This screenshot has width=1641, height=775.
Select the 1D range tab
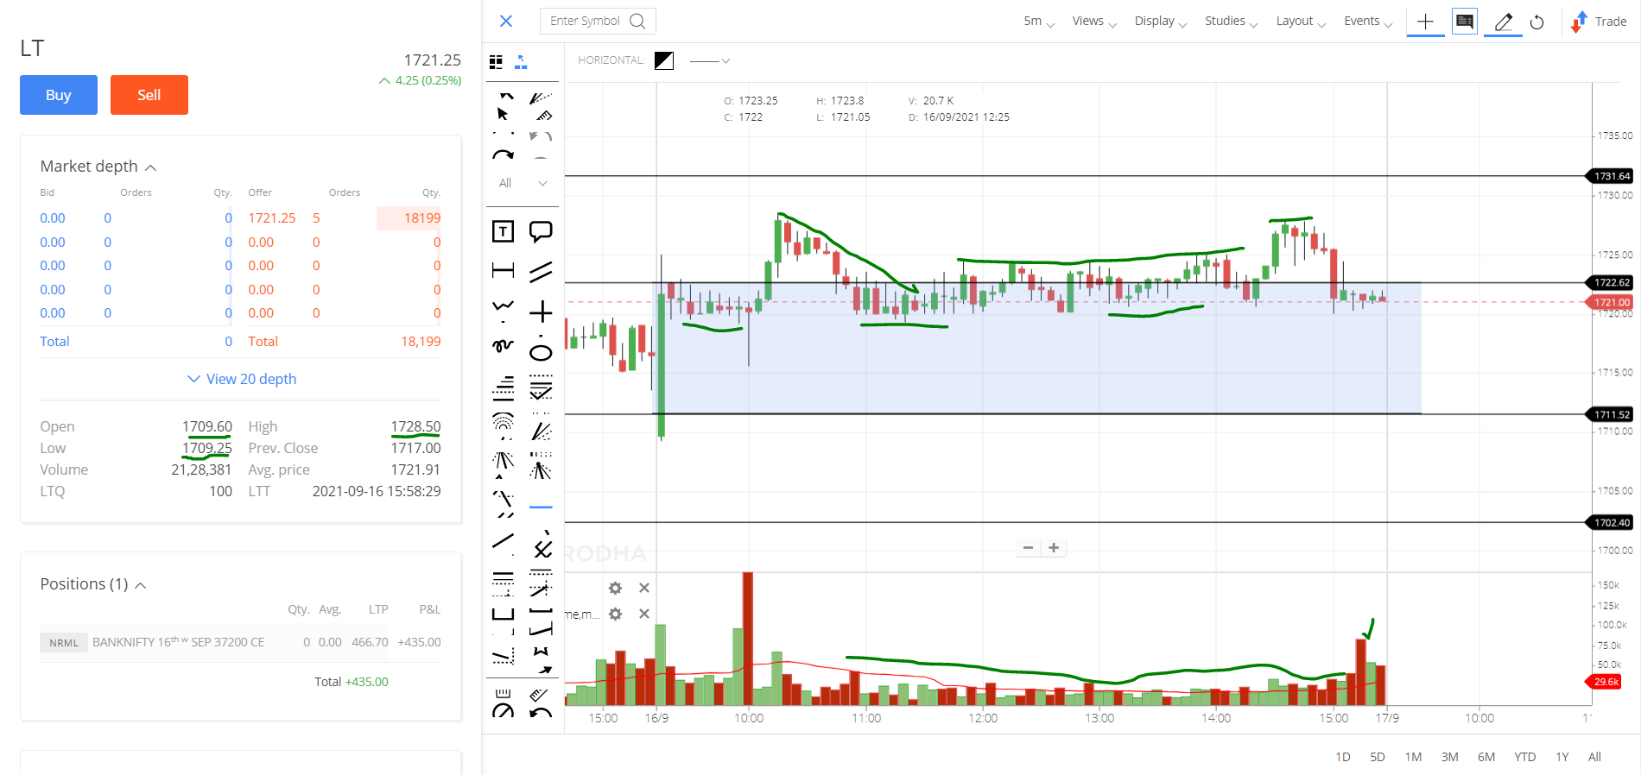click(1343, 757)
